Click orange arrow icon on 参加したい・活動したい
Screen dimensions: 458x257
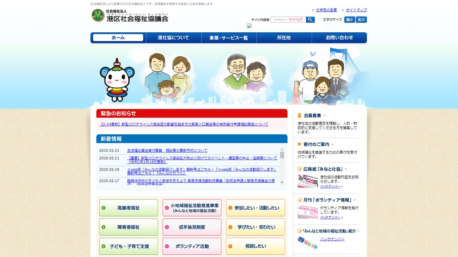coord(231,208)
